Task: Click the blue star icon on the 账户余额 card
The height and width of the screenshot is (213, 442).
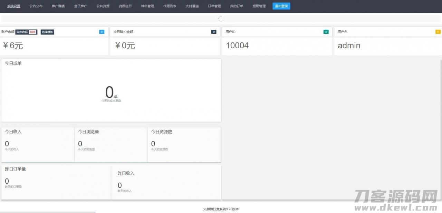Action: [x=102, y=31]
